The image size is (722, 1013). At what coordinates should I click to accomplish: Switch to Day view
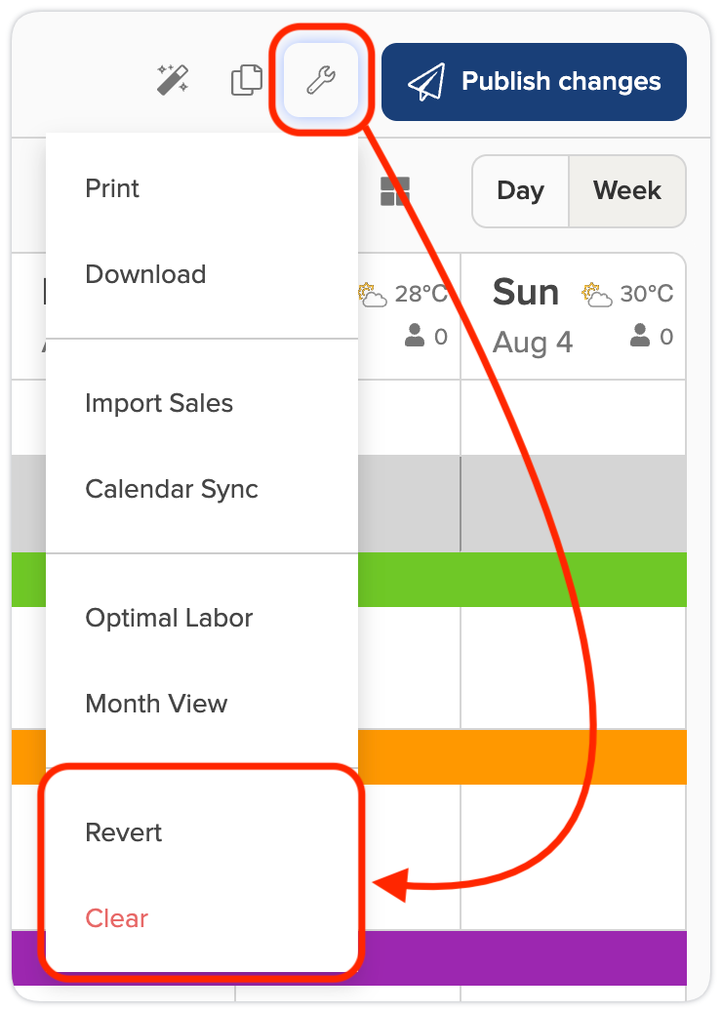[520, 190]
